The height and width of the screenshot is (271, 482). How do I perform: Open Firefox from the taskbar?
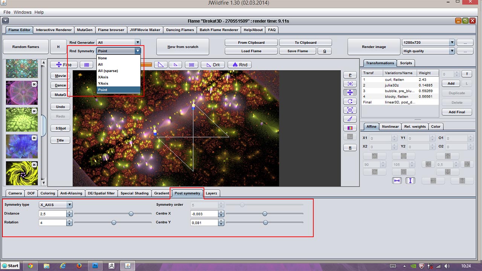tap(79, 266)
